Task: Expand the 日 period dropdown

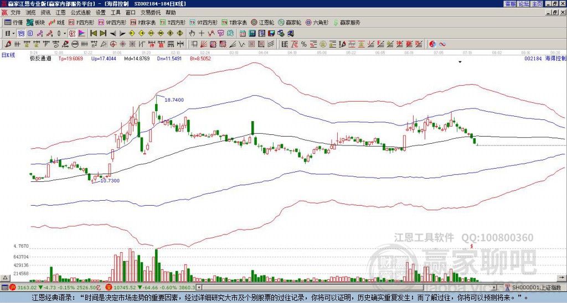Action: click(x=13, y=34)
